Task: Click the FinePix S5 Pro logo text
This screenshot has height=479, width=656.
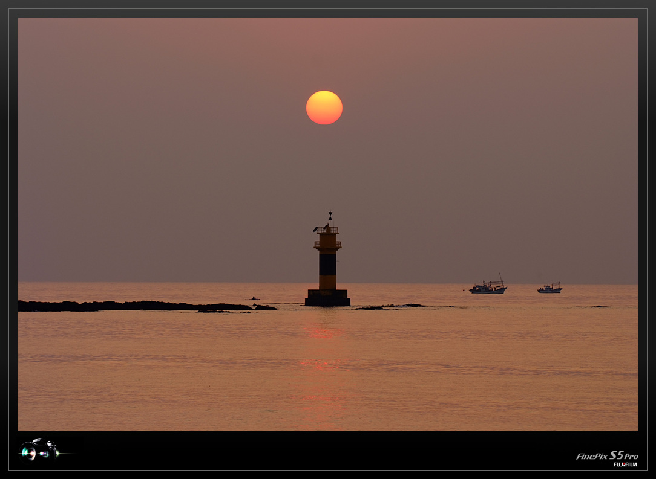Action: [606, 455]
